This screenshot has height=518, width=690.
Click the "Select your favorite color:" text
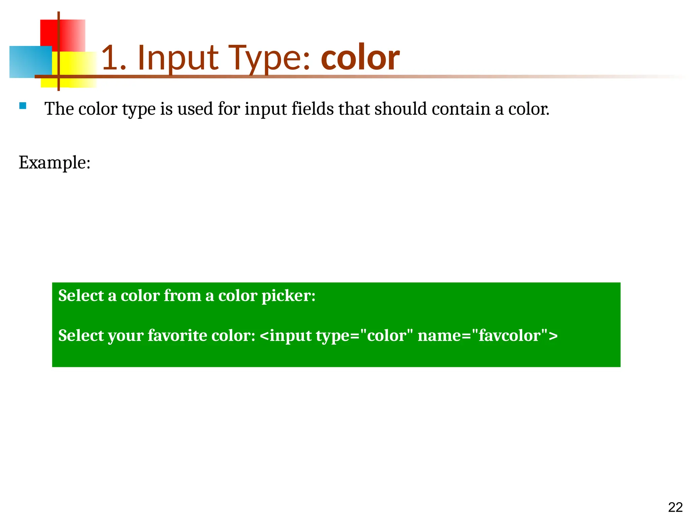click(x=157, y=336)
